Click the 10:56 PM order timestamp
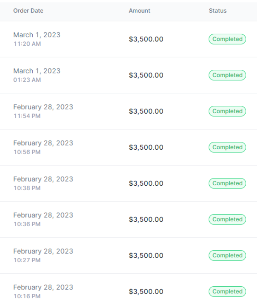Viewport: 258px width, 300px height. [27, 152]
